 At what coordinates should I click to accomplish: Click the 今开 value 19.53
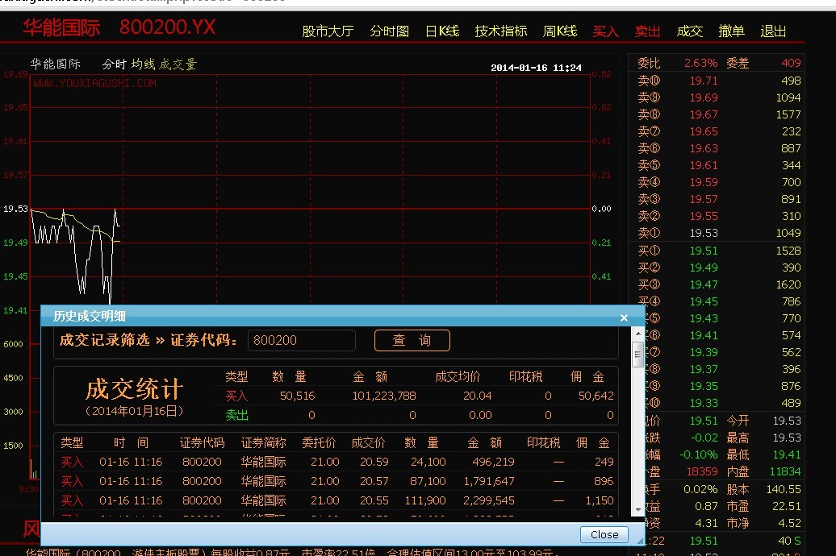(787, 420)
